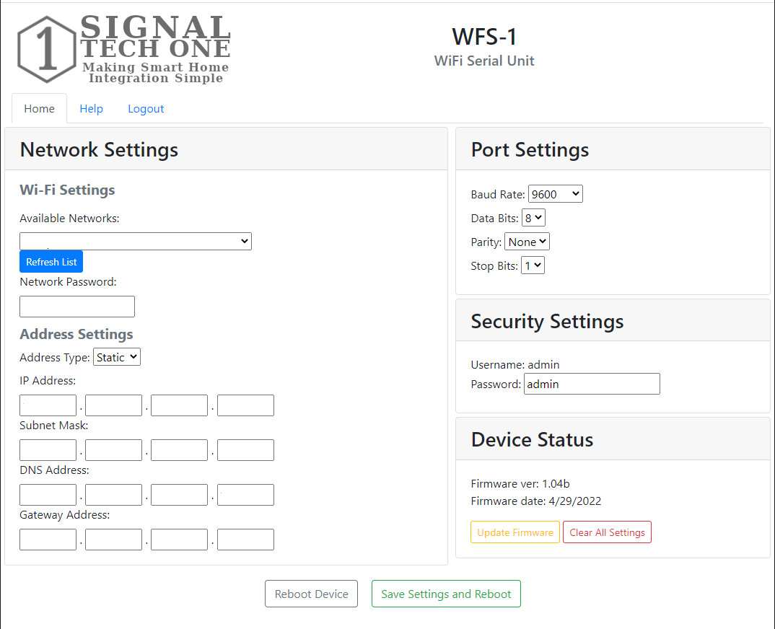Open the Parity dropdown
Viewport: 775px width, 629px height.
tap(527, 242)
